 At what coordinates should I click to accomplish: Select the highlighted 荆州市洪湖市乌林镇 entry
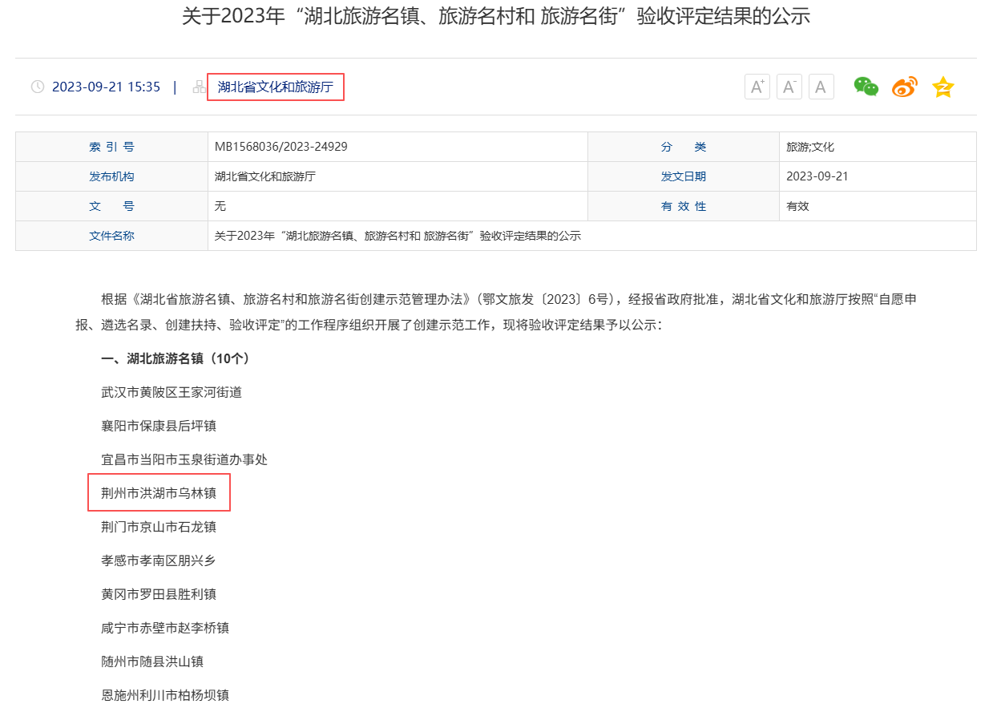click(x=159, y=492)
